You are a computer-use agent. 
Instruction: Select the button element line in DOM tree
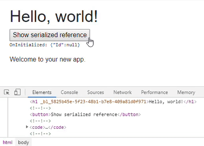click(x=85, y=115)
